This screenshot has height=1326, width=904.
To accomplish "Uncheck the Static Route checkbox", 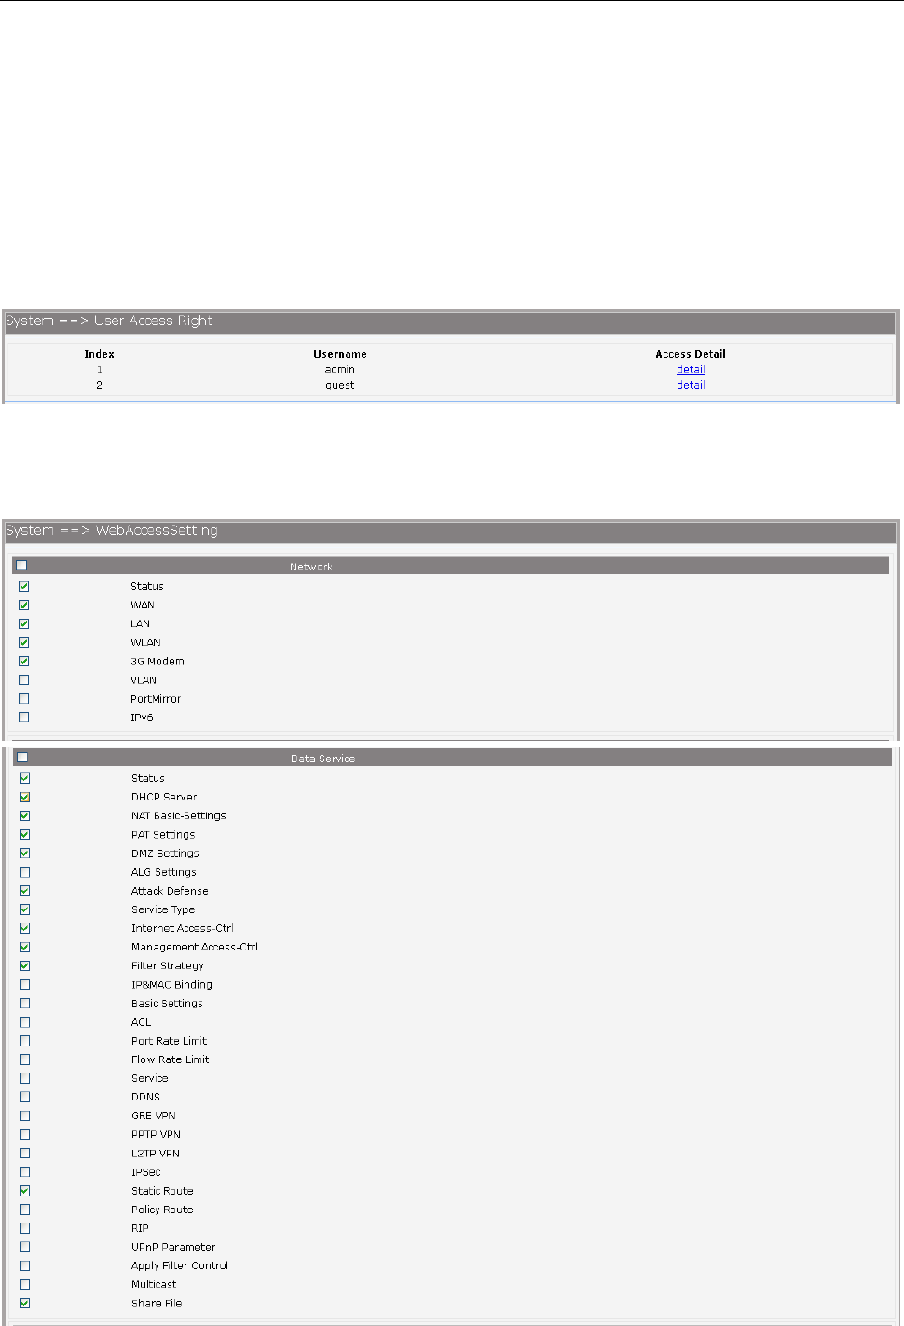I will 25,1190.
